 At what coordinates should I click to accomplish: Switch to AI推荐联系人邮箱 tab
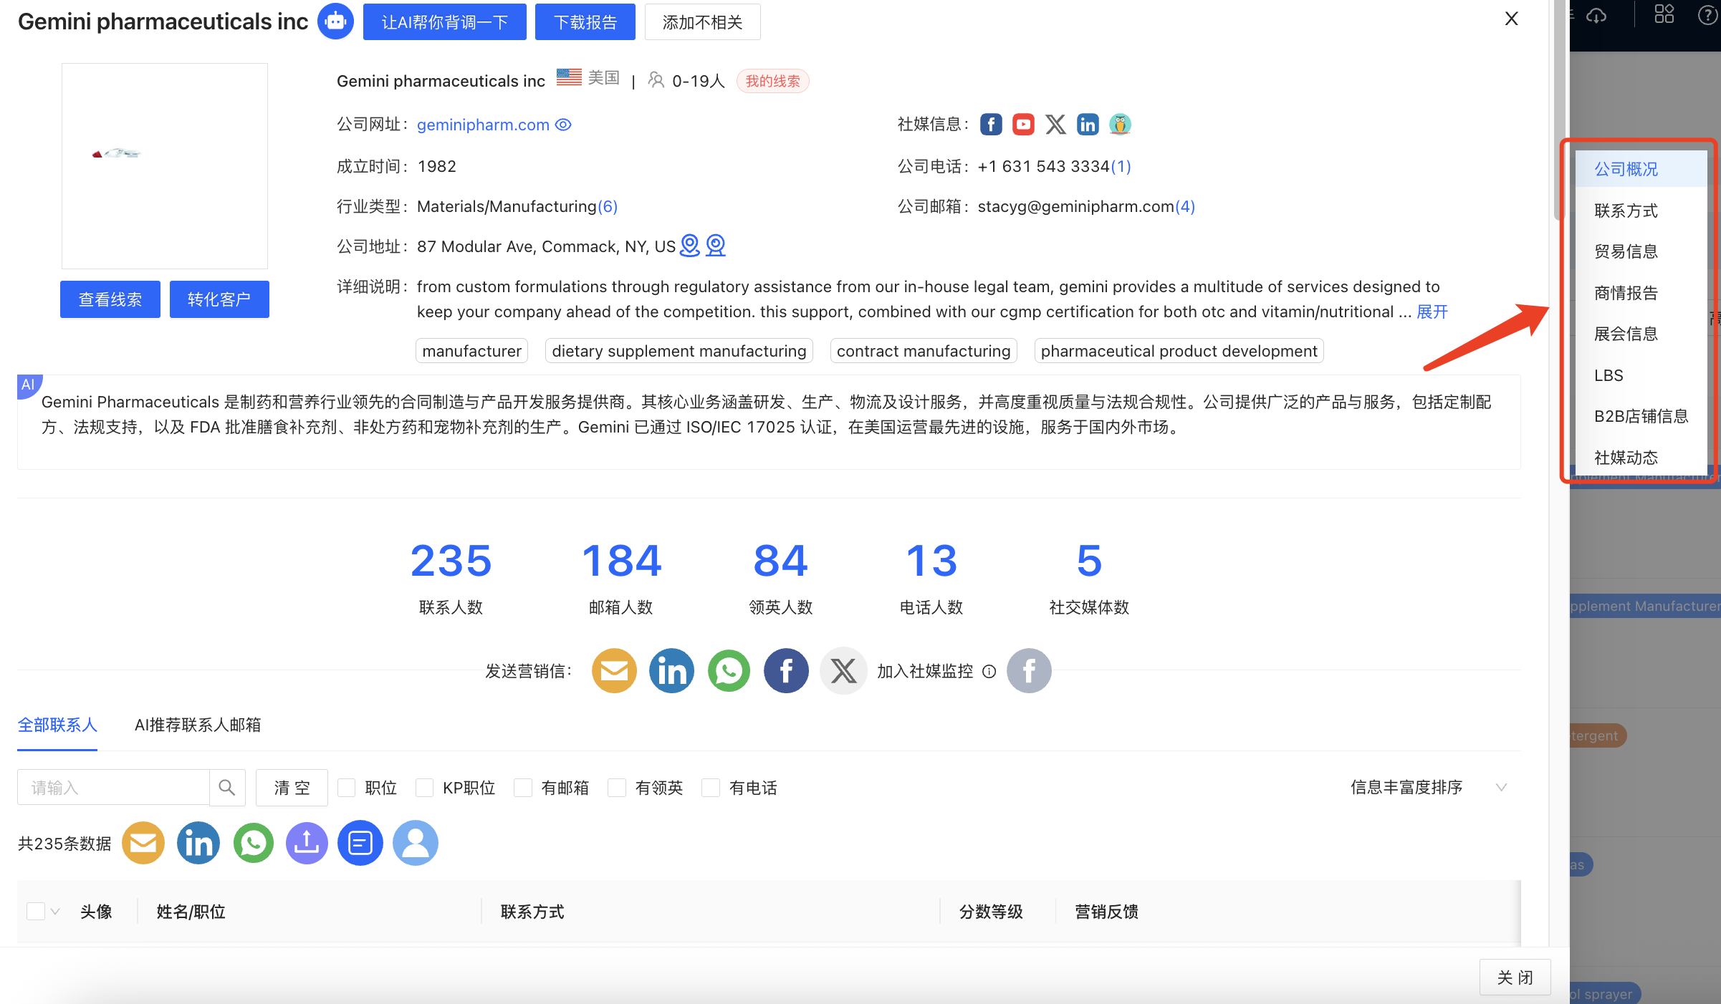point(198,725)
